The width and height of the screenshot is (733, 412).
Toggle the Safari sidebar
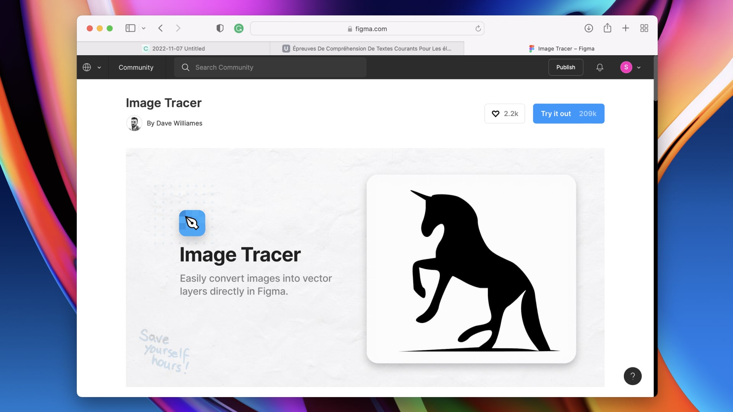coord(130,28)
